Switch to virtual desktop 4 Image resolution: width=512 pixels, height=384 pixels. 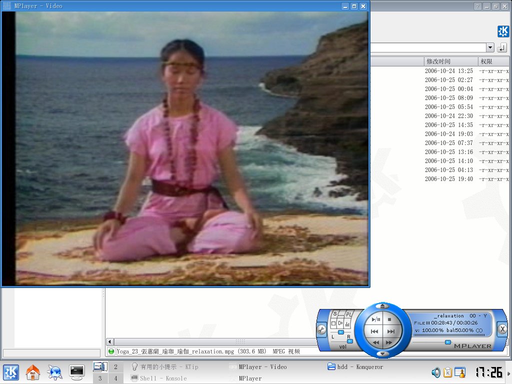point(115,378)
